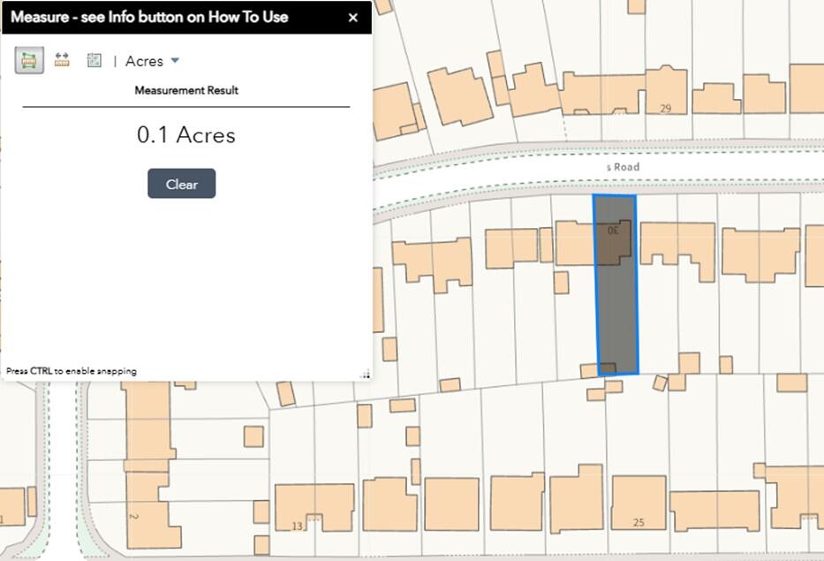Click the blue highlighted measured parcel
The width and height of the screenshot is (824, 561).
pos(616,309)
